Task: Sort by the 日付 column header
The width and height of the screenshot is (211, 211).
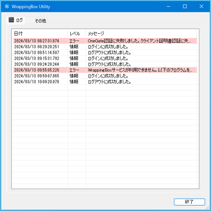Action: [x=40, y=33]
